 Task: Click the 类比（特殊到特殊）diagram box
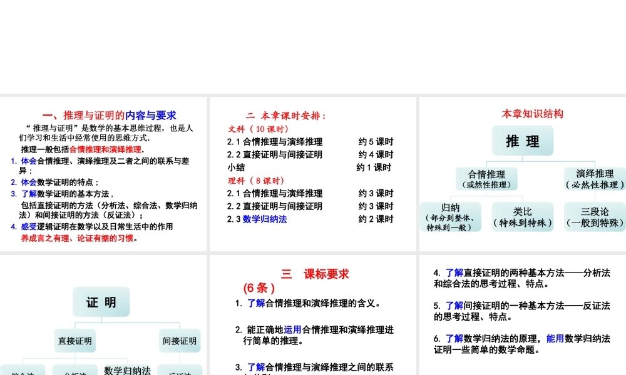click(523, 217)
